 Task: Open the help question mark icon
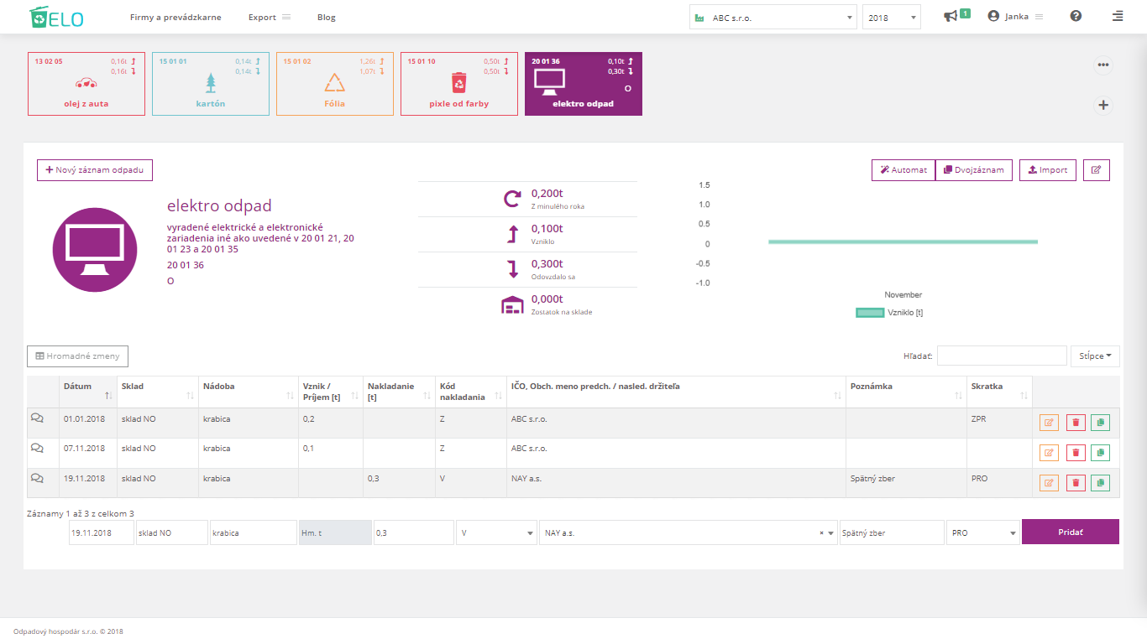click(1076, 16)
